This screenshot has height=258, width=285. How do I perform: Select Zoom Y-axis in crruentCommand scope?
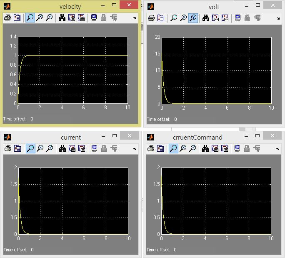tap(192, 148)
